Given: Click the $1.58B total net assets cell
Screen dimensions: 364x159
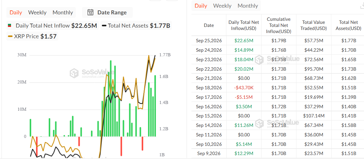Looking at the screenshot, I should tap(349, 125).
